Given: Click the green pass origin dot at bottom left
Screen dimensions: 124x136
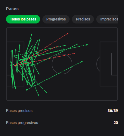Looking at the screenshot, I should [x=27, y=90].
